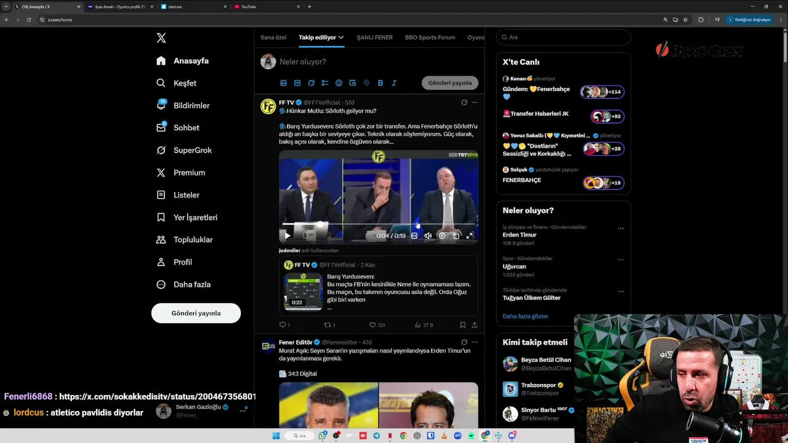
Task: Click the composer Gönderi yayınla button
Action: (450, 83)
